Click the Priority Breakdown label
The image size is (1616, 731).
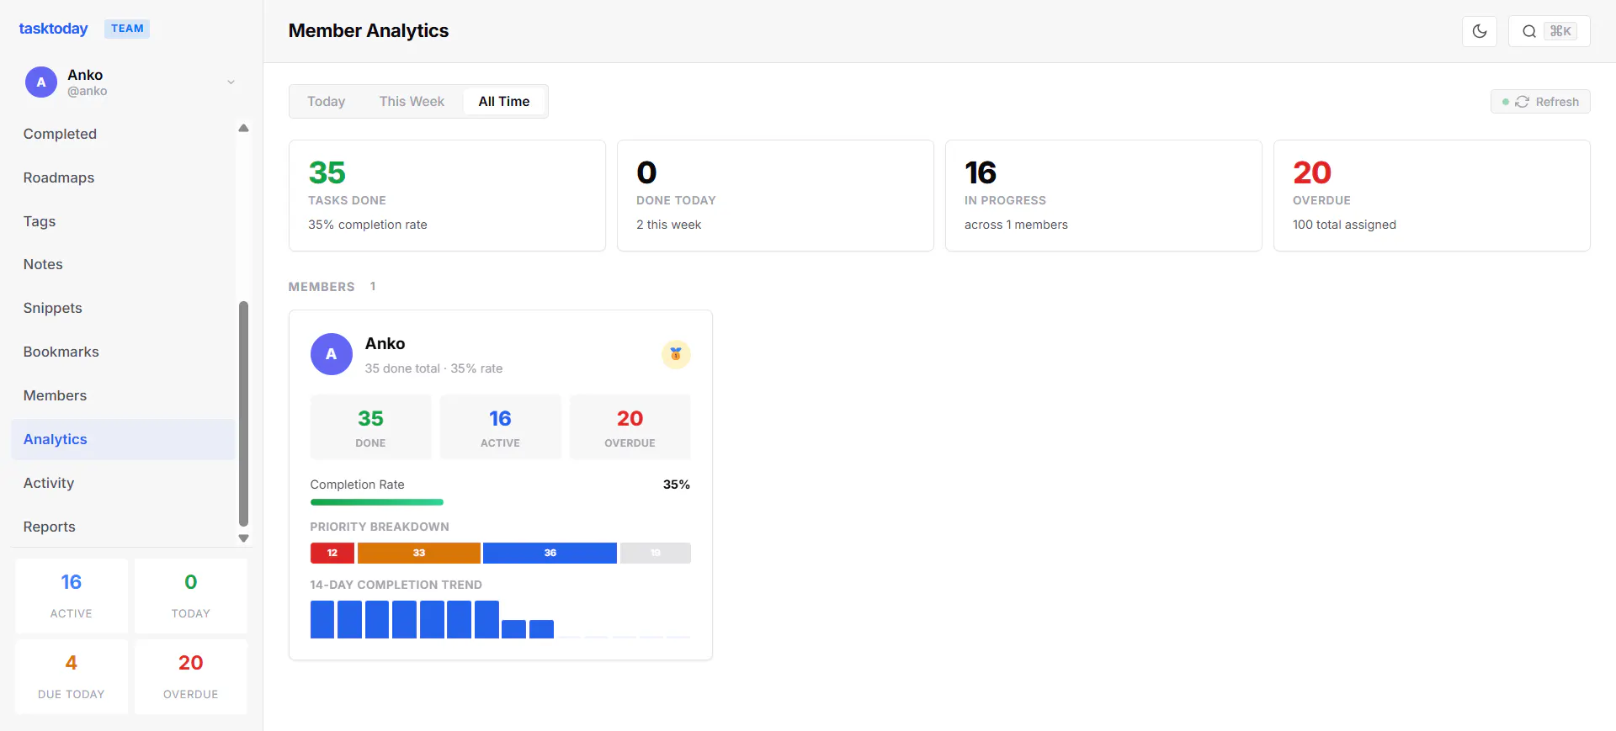[x=380, y=527]
